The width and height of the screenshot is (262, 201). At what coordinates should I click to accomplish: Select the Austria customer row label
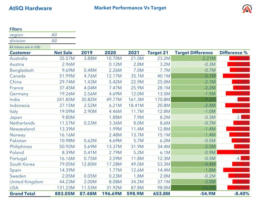click(17, 64)
